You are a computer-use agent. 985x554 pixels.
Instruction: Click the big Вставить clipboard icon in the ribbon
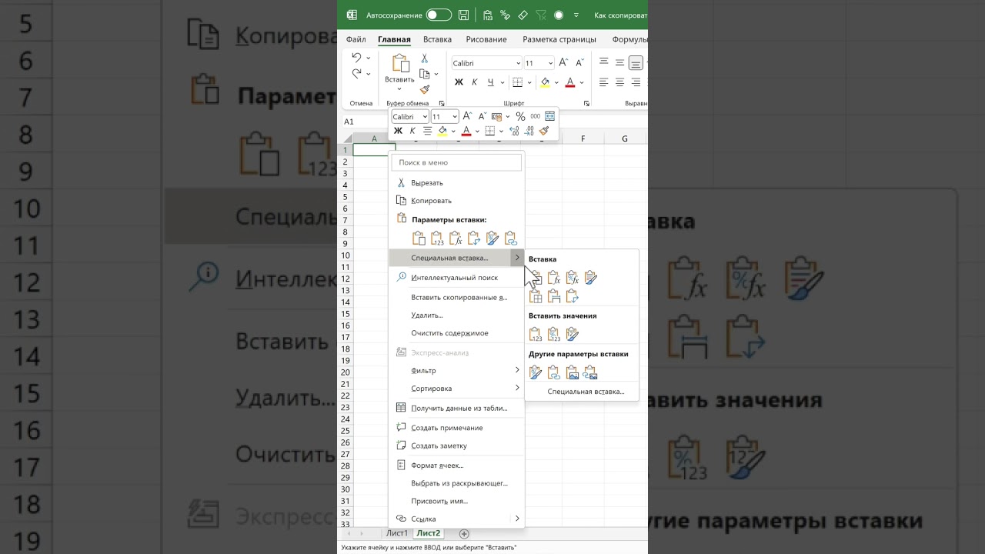(x=399, y=63)
